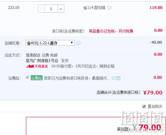Decrease item quantity with minus button
Image resolution: width=166 pixels, height=135 pixels.
[41, 9]
